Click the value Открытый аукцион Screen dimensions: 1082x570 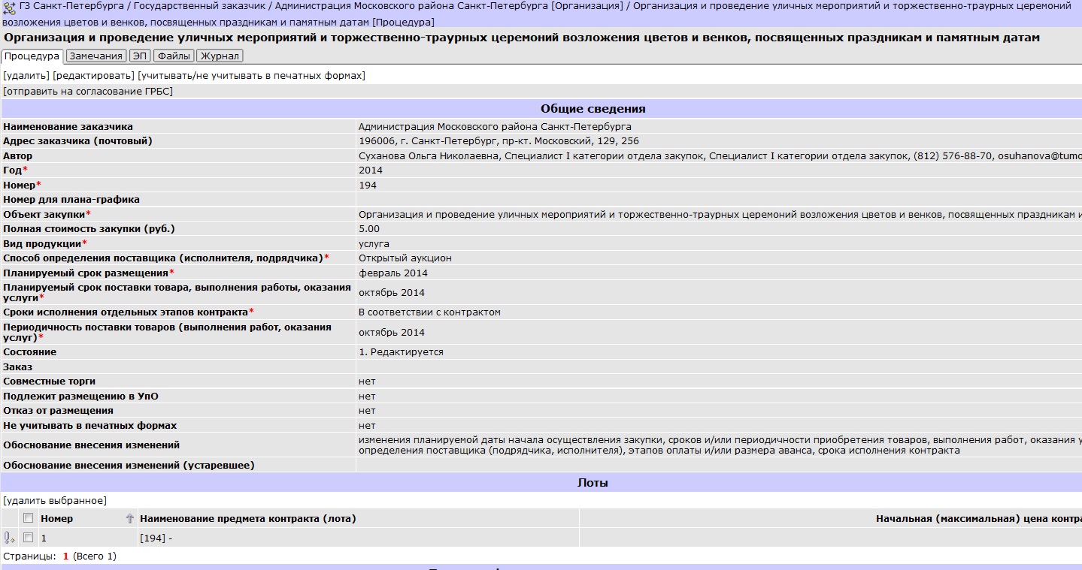tap(405, 258)
